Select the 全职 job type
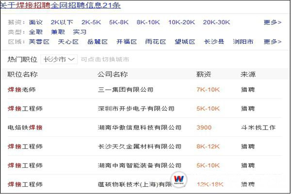This screenshot has width=291, height=194. click(36, 32)
